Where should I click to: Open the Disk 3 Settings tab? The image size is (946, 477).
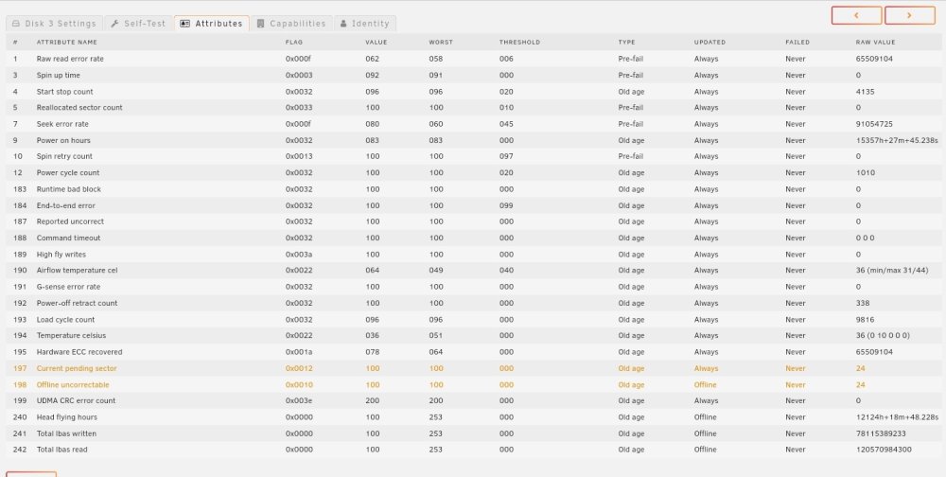pos(54,24)
